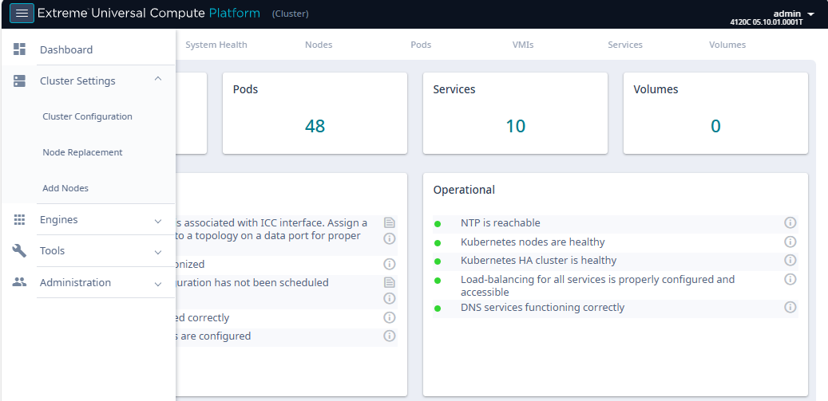Choose Add Nodes menu entry
Viewport: 828px width, 401px height.
[x=65, y=188]
